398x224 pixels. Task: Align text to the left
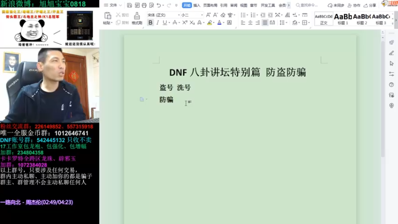click(x=243, y=22)
